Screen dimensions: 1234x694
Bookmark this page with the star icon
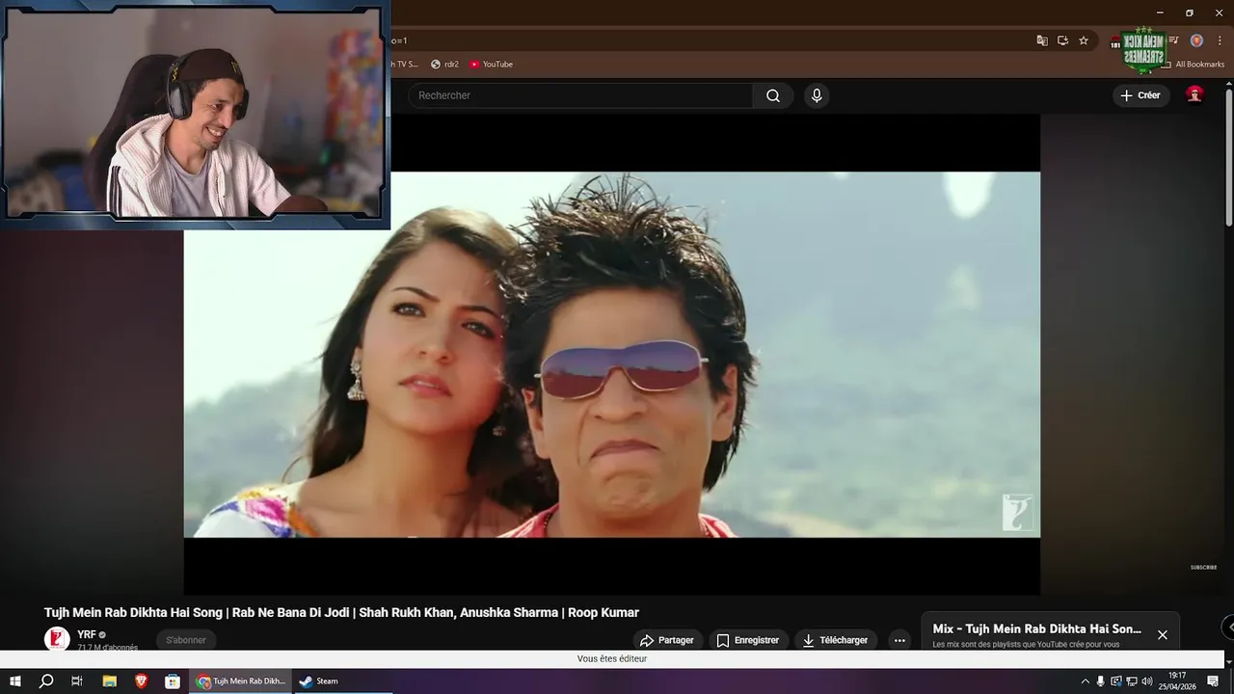pos(1084,40)
